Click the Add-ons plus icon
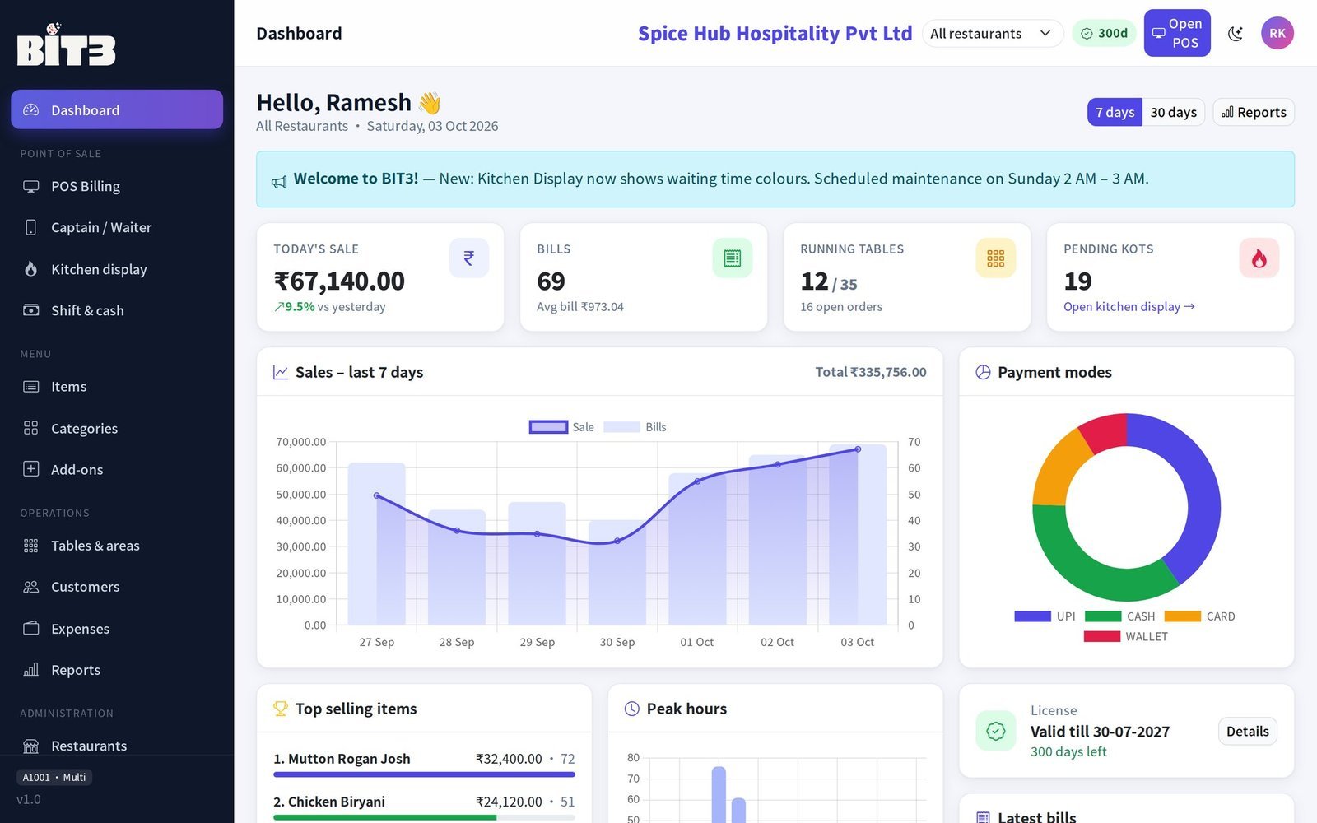Image resolution: width=1317 pixels, height=823 pixels. pos(31,469)
